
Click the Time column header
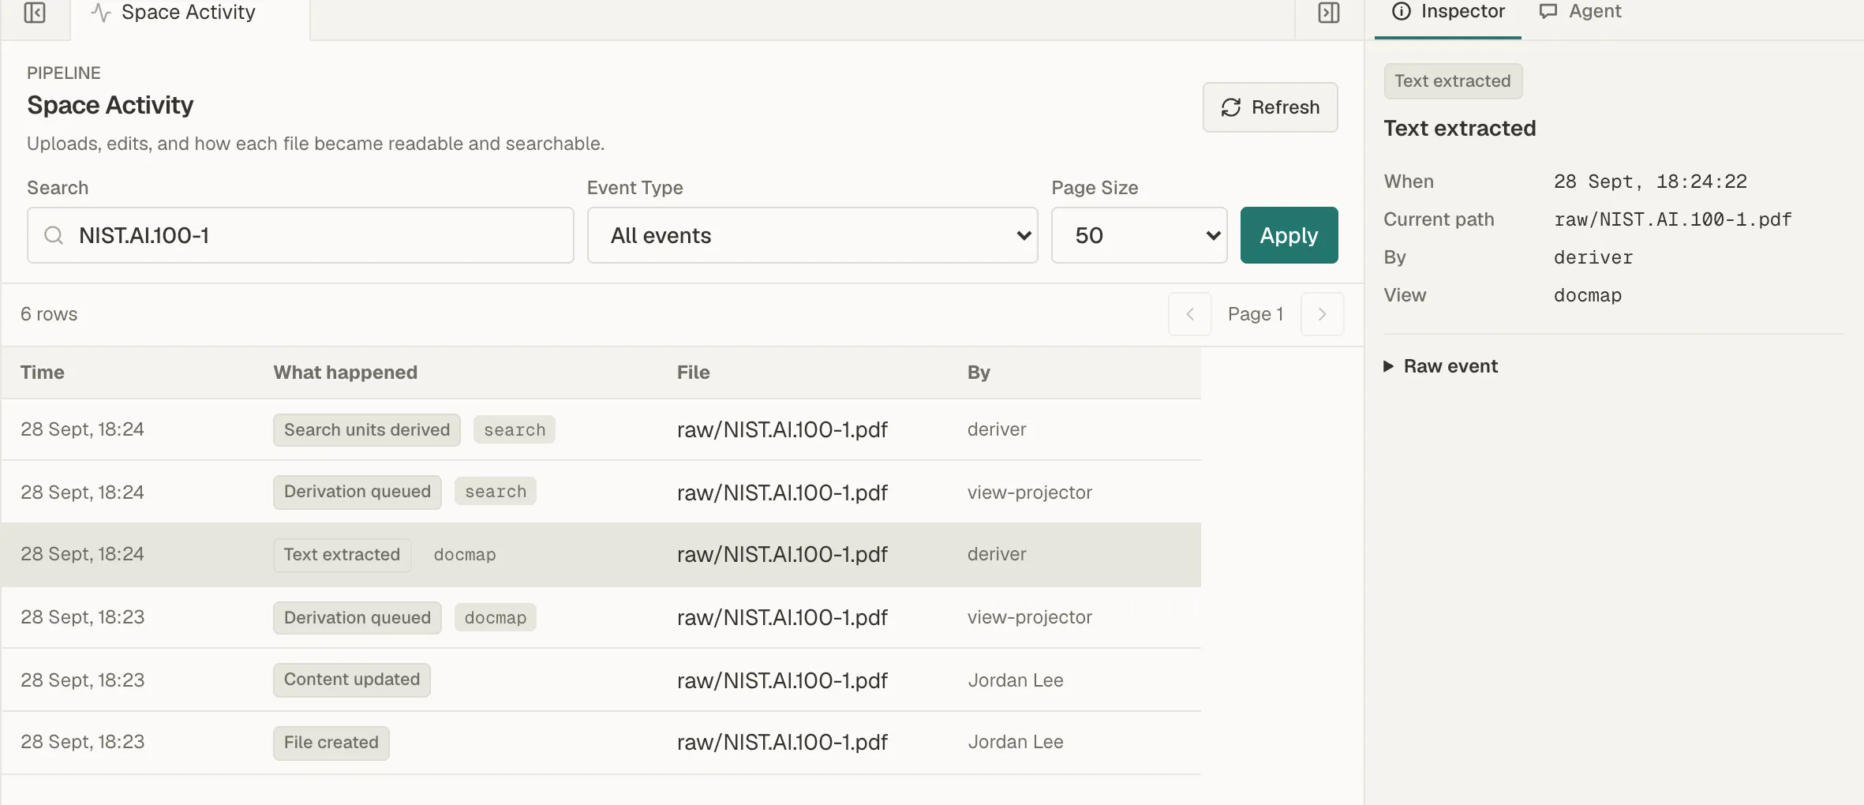coord(43,373)
